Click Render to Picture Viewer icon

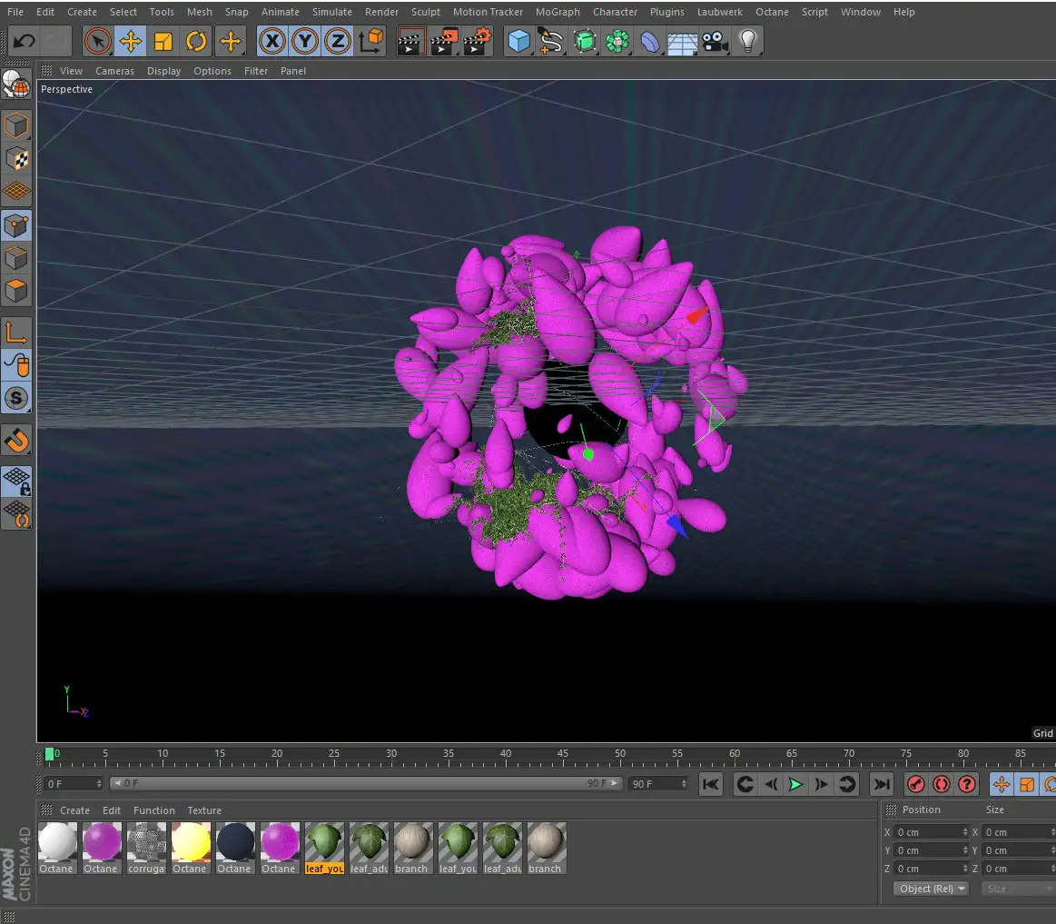tap(444, 42)
